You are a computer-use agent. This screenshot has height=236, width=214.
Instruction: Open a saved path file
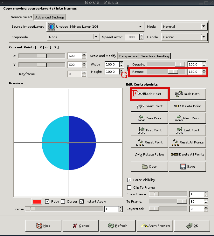click(x=149, y=167)
